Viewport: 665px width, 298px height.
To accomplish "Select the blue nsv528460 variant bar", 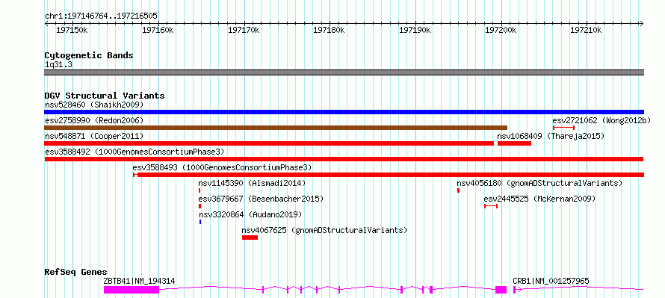I will click(344, 112).
